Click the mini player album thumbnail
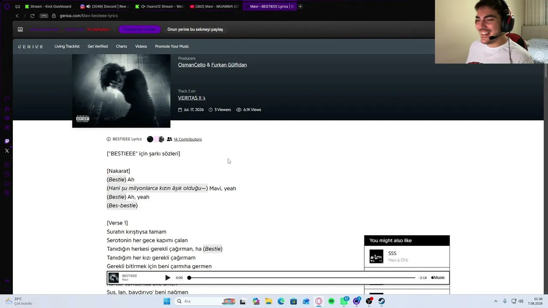 (x=113, y=278)
